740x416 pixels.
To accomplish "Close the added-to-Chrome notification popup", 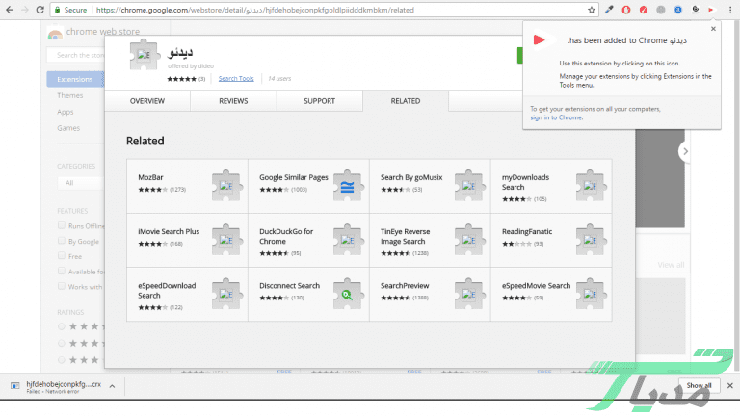I will (713, 29).
